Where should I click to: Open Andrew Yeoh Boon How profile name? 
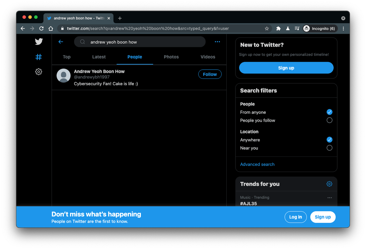tap(99, 71)
